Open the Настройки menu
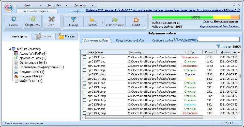Screen dimensions: 244x127 coord(54,5)
